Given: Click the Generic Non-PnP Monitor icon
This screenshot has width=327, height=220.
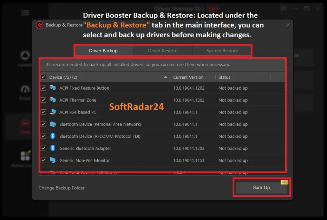Looking at the screenshot, I should click(x=53, y=160).
